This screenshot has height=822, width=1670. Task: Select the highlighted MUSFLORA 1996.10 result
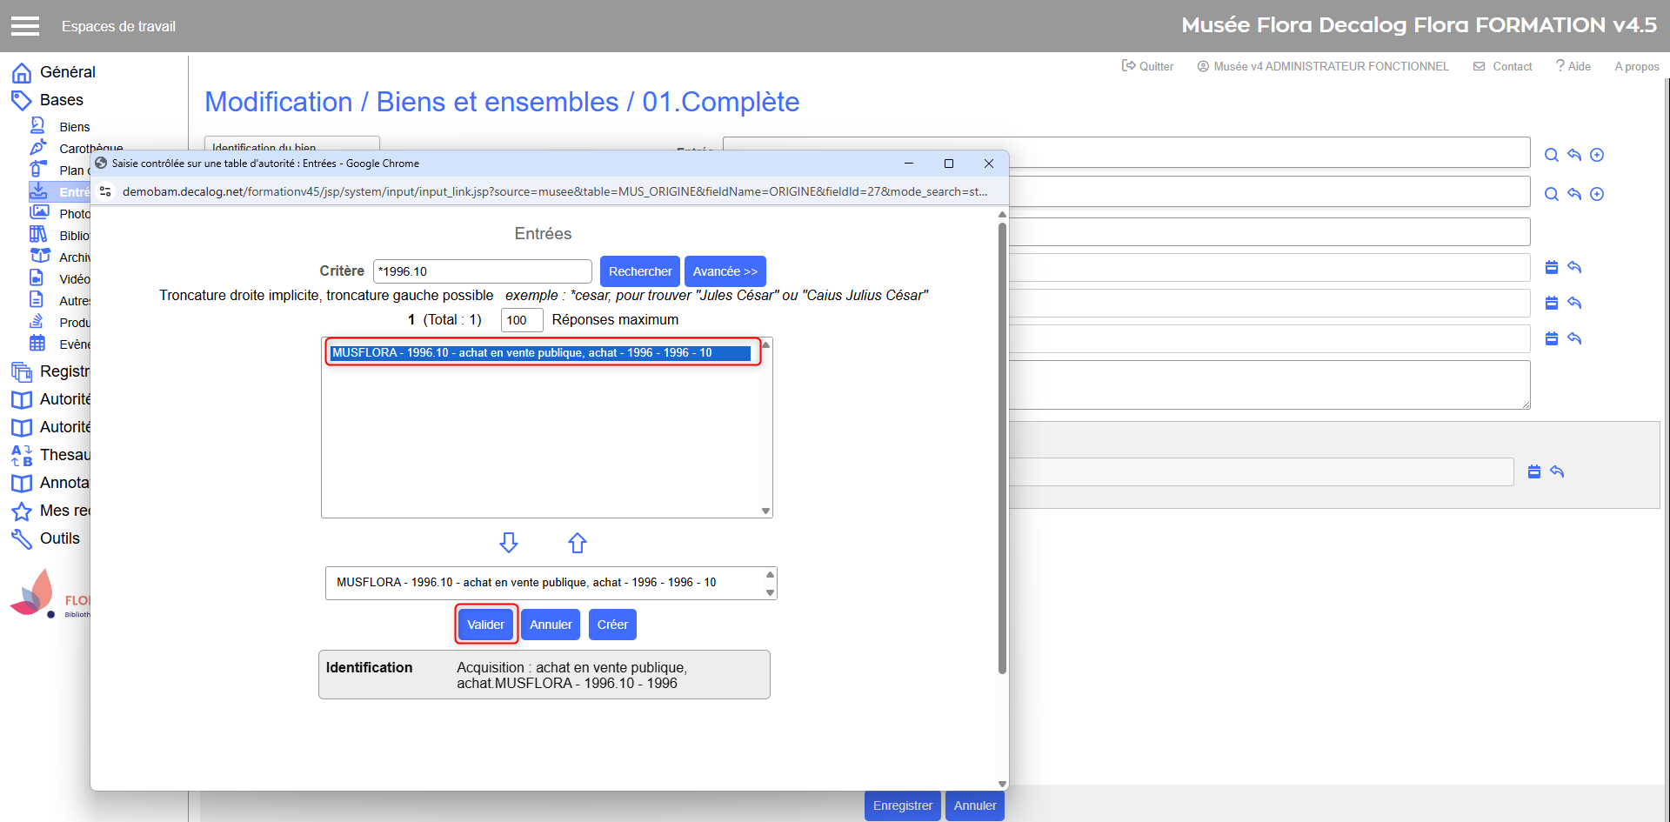coord(539,353)
